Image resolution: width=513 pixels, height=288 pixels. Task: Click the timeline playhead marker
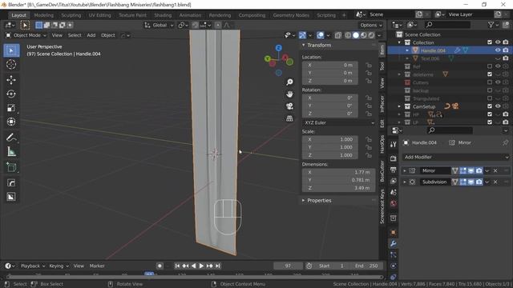point(149,274)
